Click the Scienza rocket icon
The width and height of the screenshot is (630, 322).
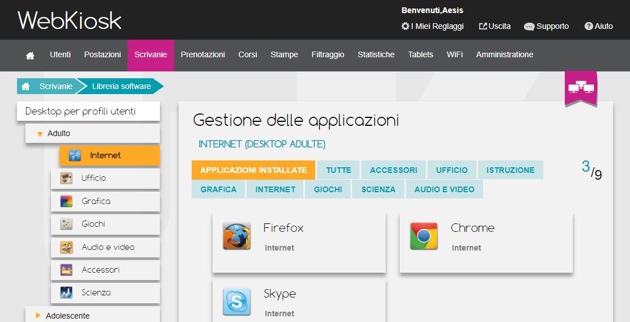point(66,293)
